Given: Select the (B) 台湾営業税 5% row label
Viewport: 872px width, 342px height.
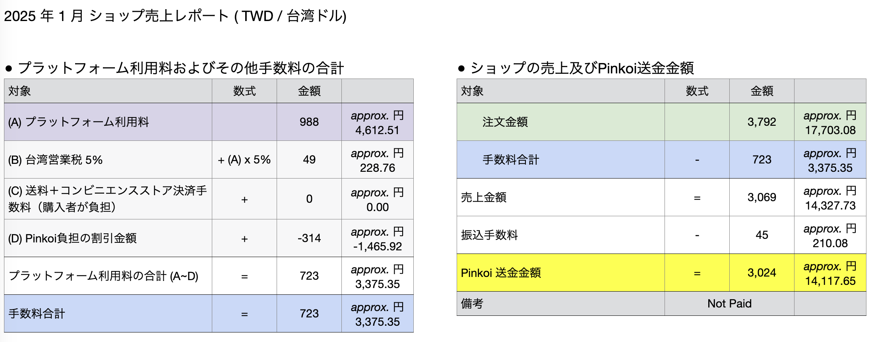Looking at the screenshot, I should 56,160.
